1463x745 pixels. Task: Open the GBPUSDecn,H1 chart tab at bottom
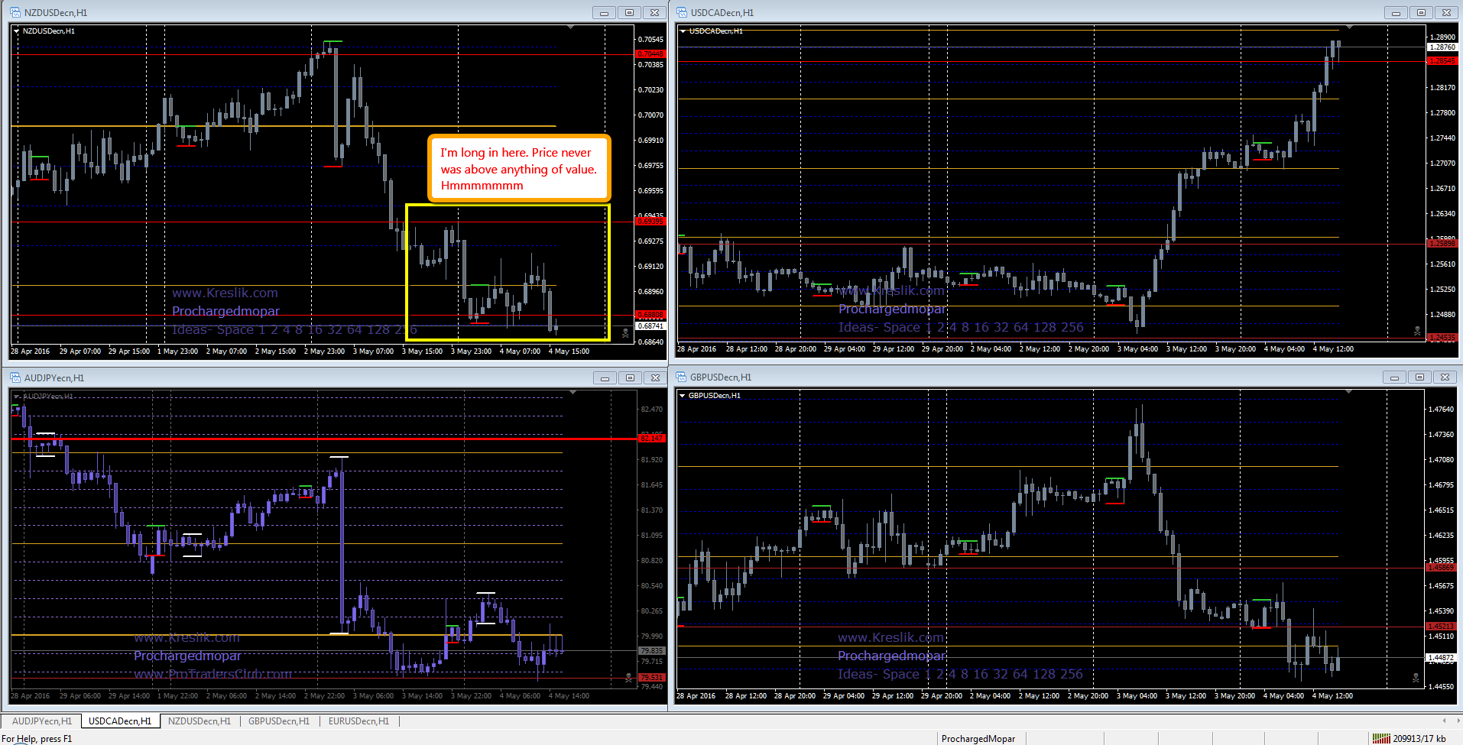click(279, 721)
